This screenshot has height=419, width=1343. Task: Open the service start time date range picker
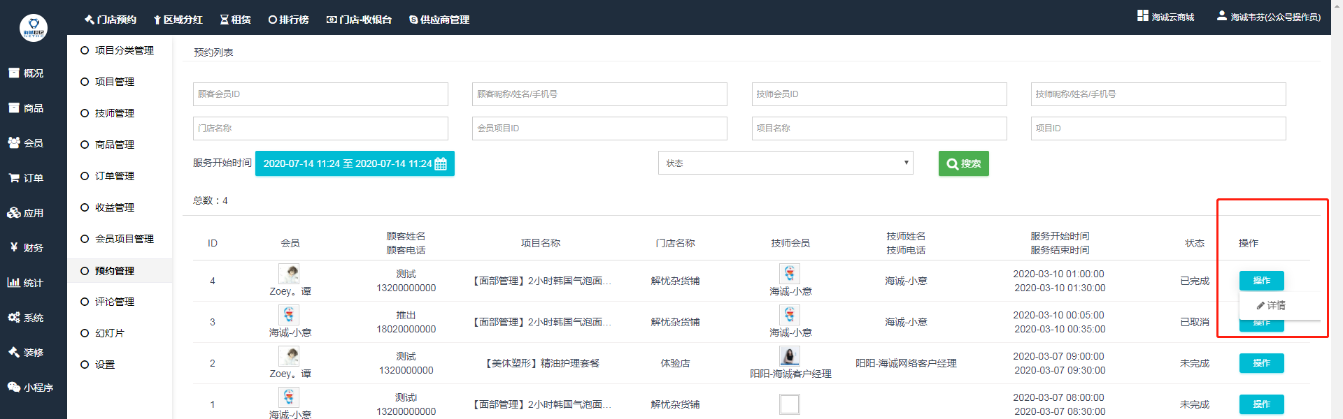tap(355, 163)
